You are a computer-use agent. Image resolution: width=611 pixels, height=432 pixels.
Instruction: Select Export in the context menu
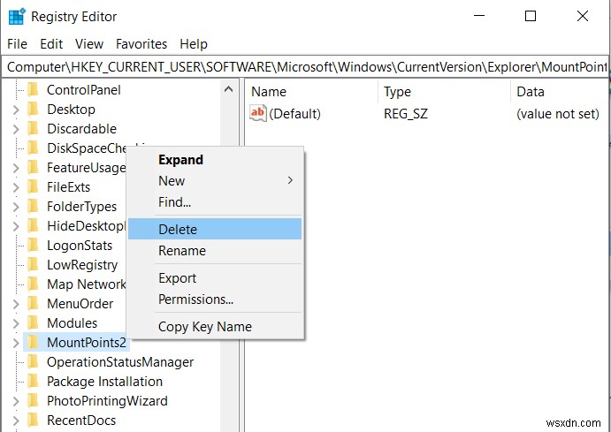(215, 278)
